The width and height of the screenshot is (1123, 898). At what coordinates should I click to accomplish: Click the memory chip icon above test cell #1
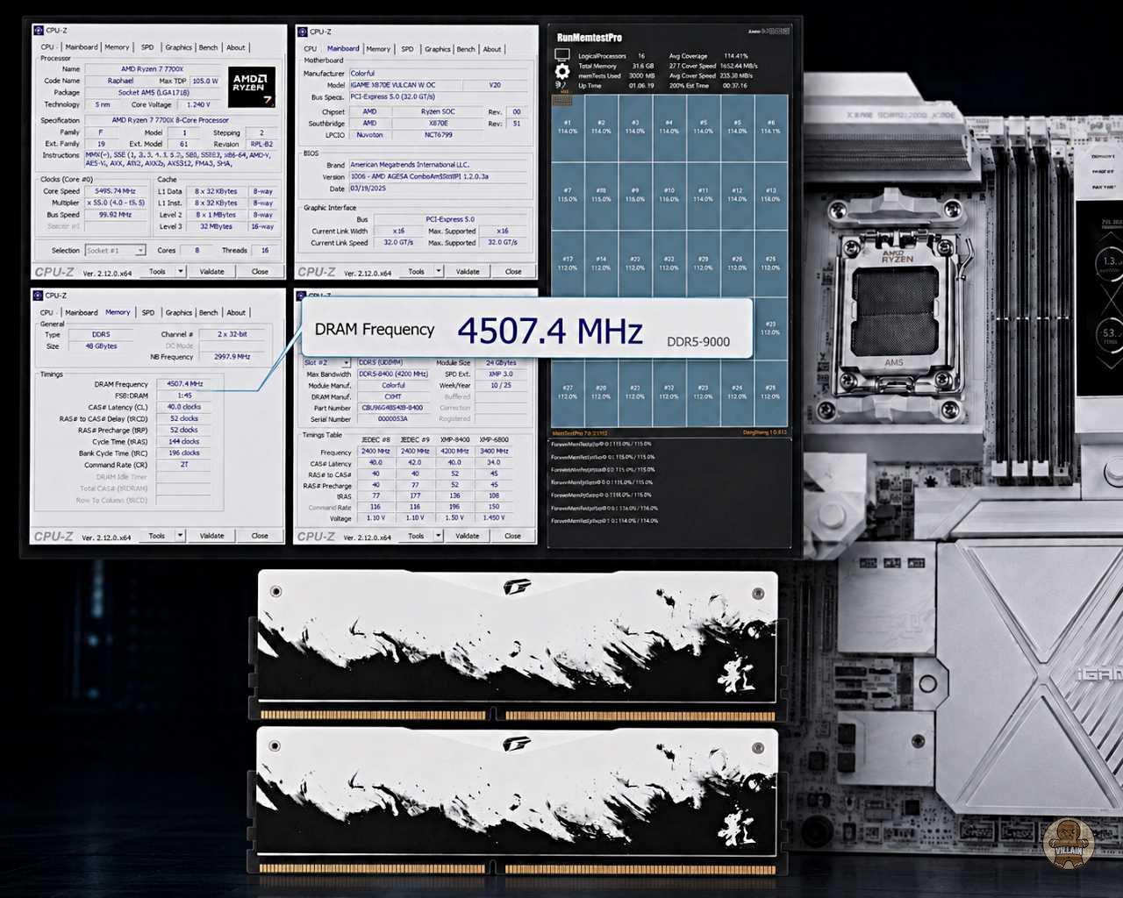[561, 101]
